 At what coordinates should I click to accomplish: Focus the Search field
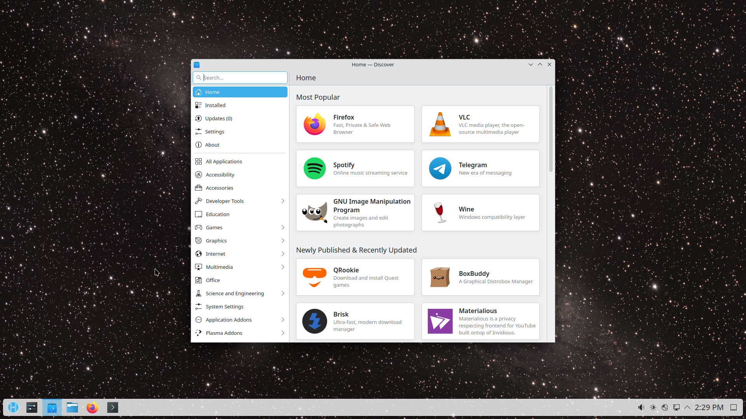click(x=240, y=78)
